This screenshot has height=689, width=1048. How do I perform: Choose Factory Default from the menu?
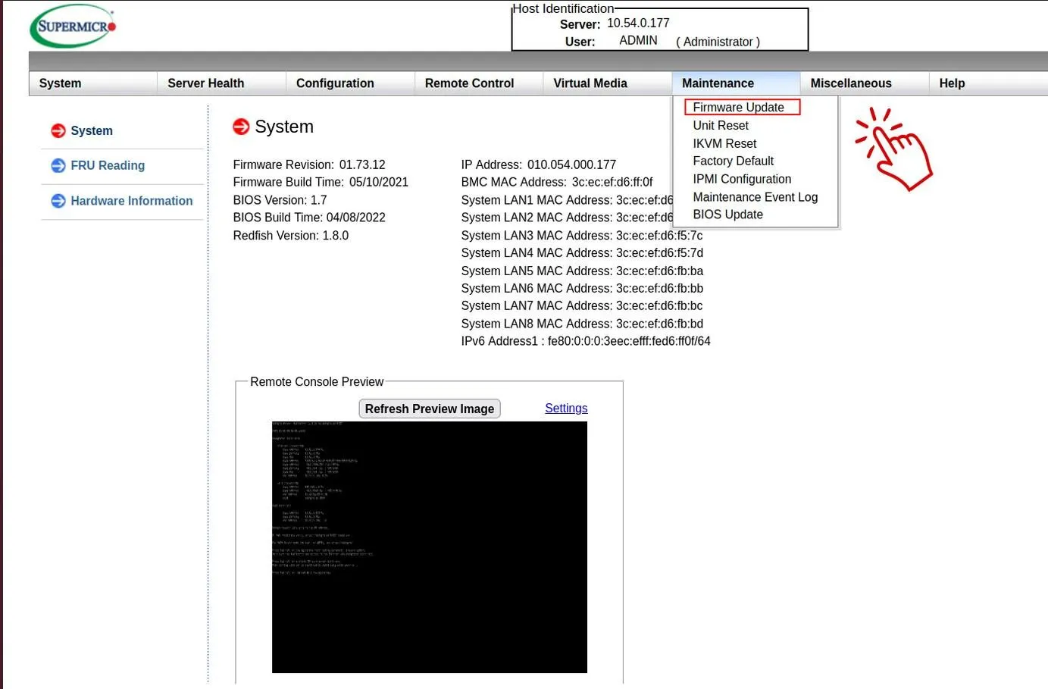click(x=733, y=161)
